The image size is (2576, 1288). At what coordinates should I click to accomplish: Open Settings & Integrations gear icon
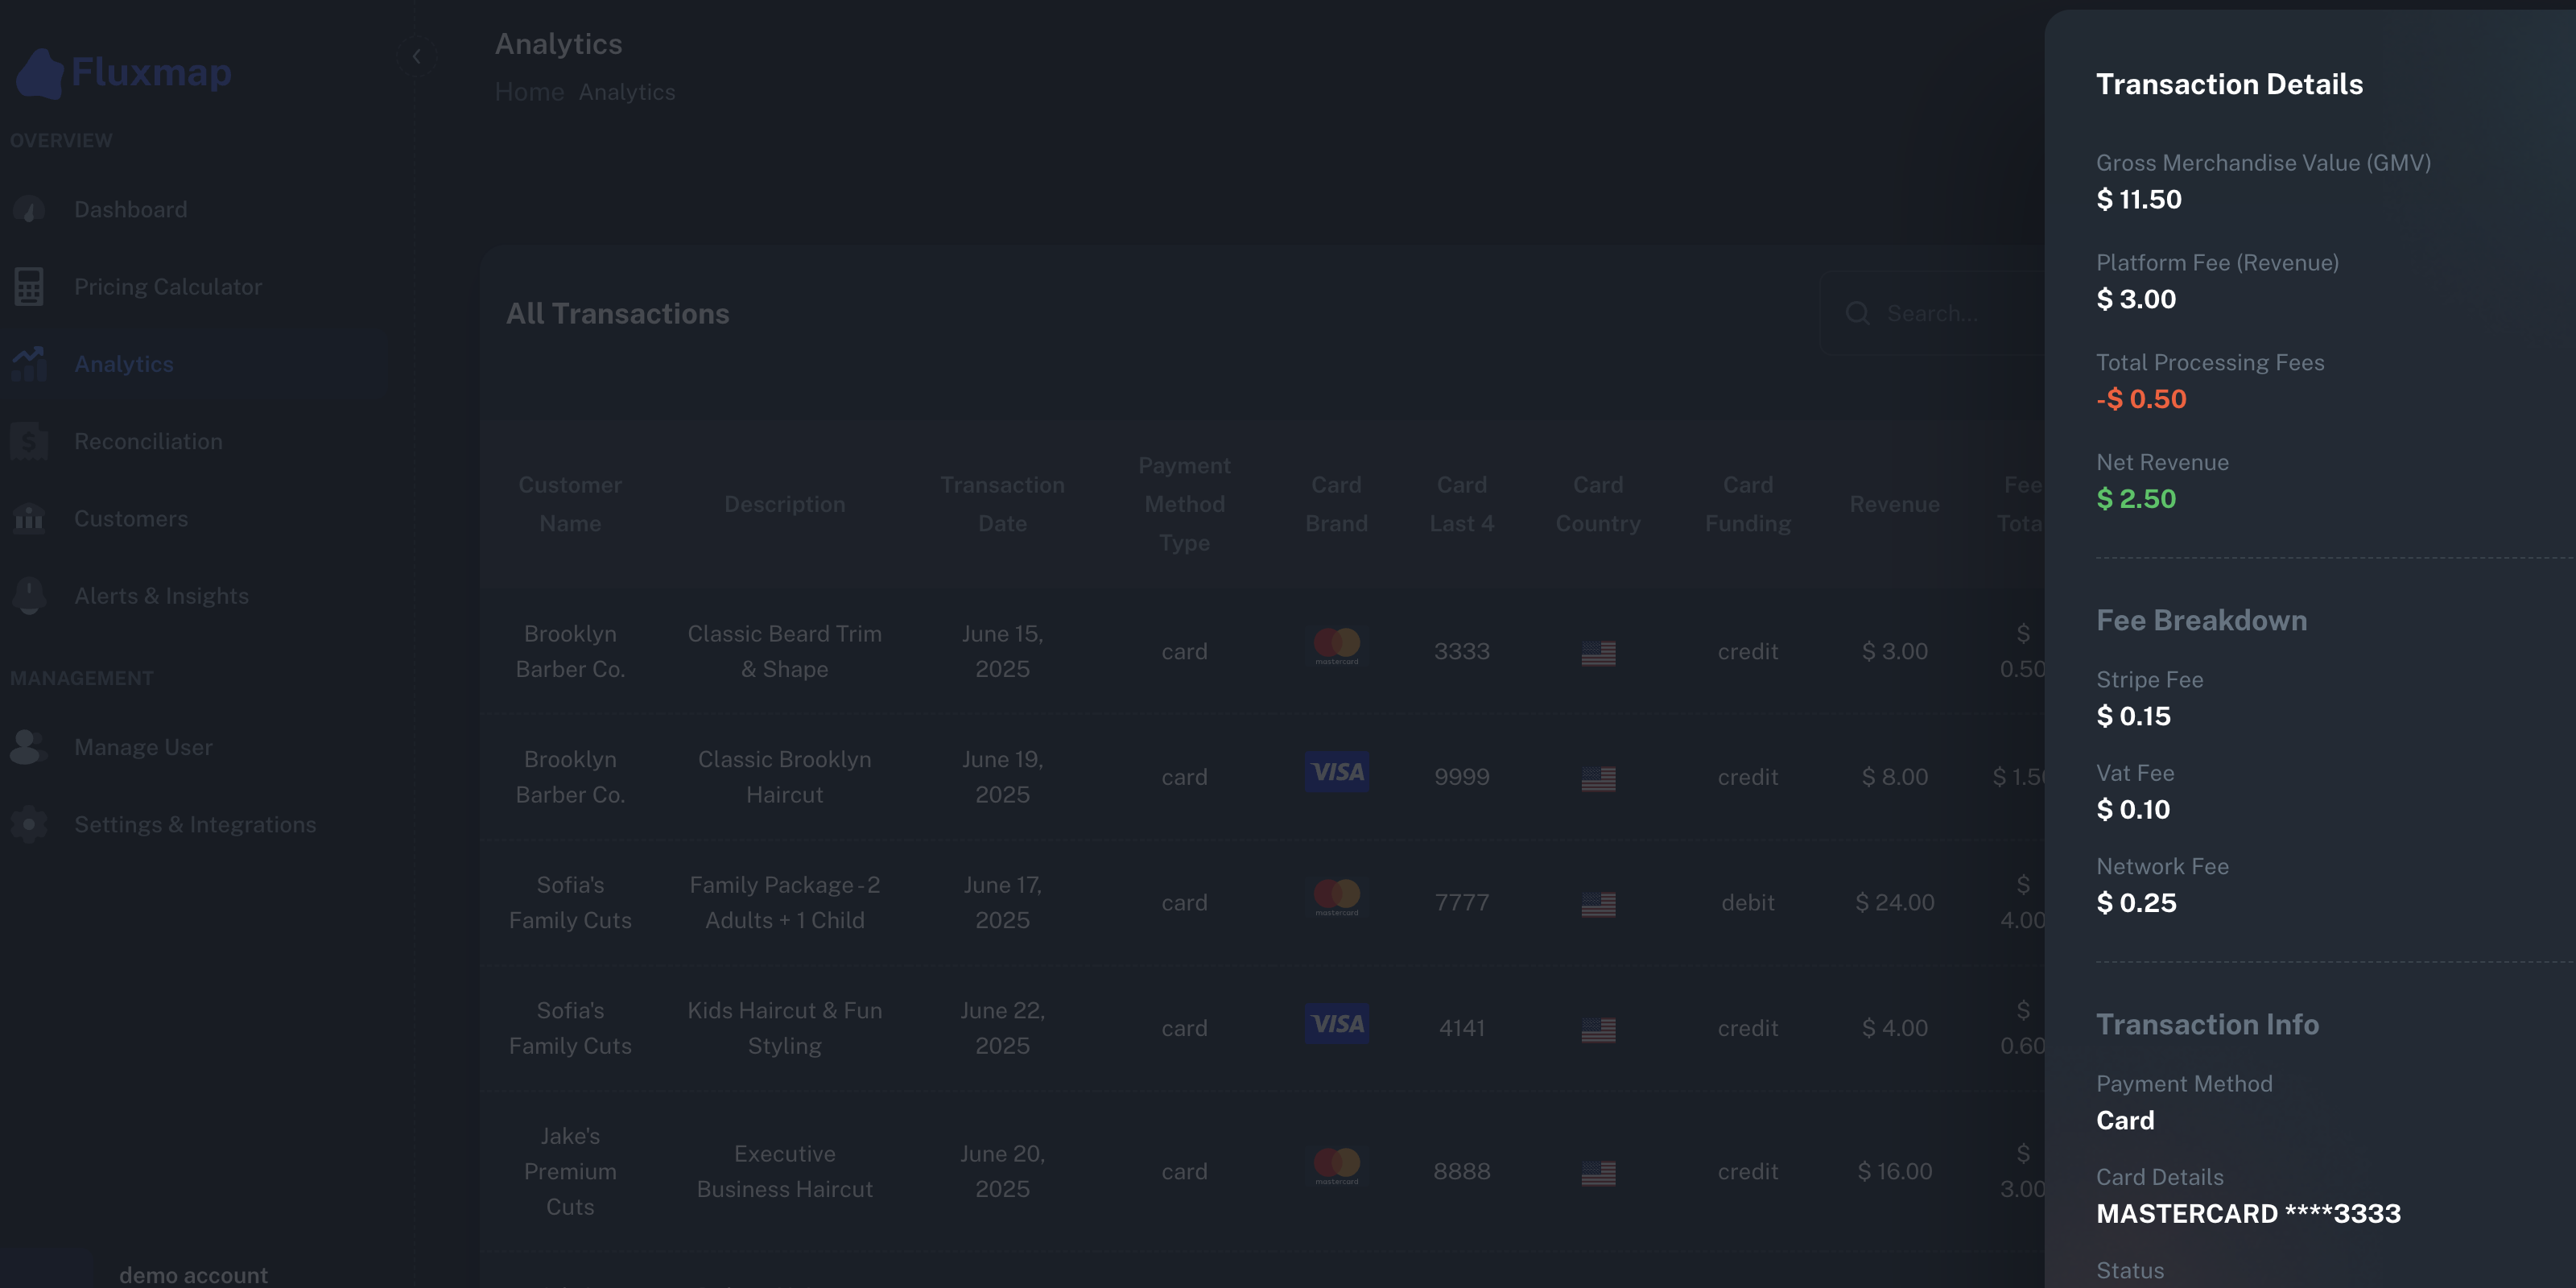pyautogui.click(x=27, y=824)
